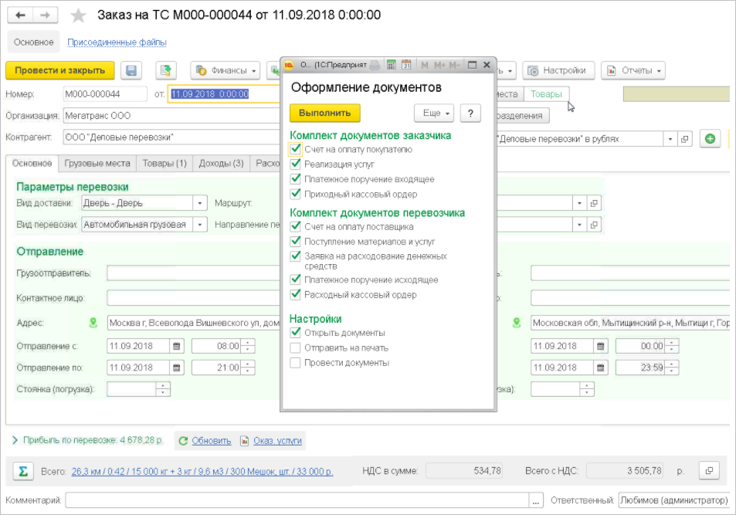
Task: Click the Обновить link
Action: tap(212, 441)
